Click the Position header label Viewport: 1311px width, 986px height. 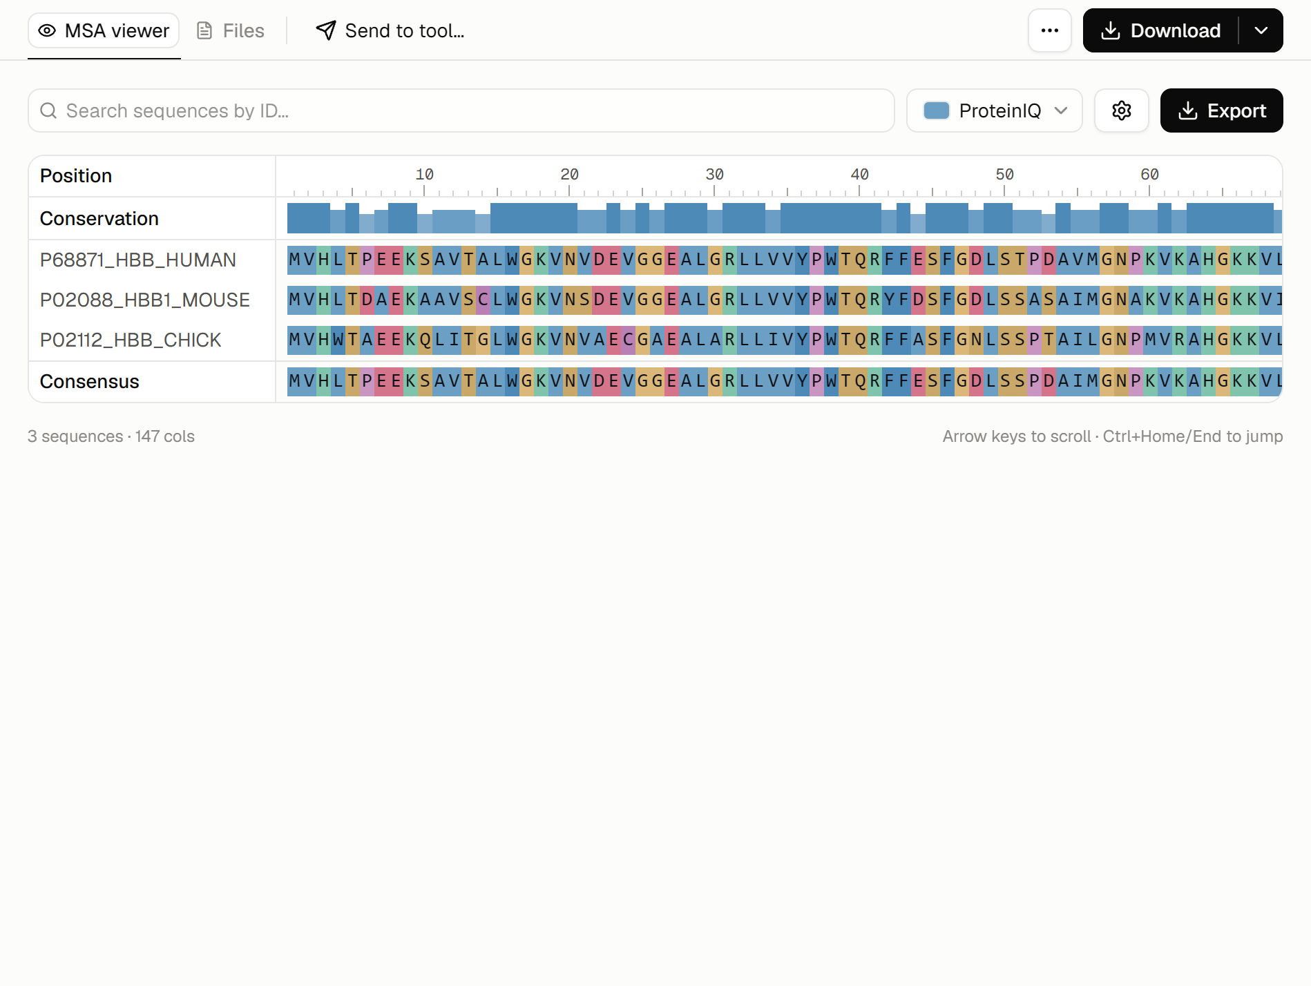(x=76, y=175)
